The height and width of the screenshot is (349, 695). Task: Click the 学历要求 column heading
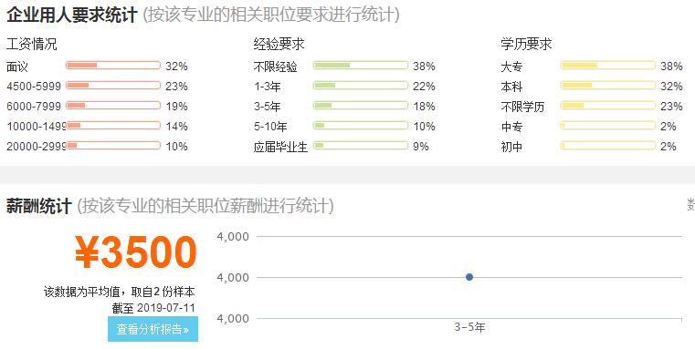526,45
